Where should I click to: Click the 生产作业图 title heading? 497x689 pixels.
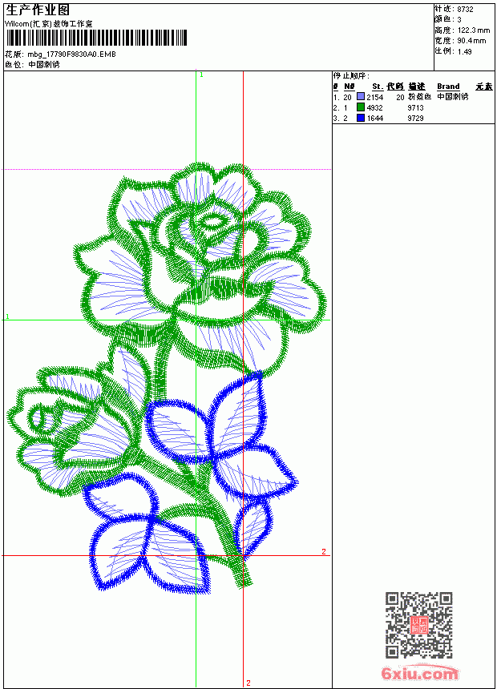(x=38, y=10)
